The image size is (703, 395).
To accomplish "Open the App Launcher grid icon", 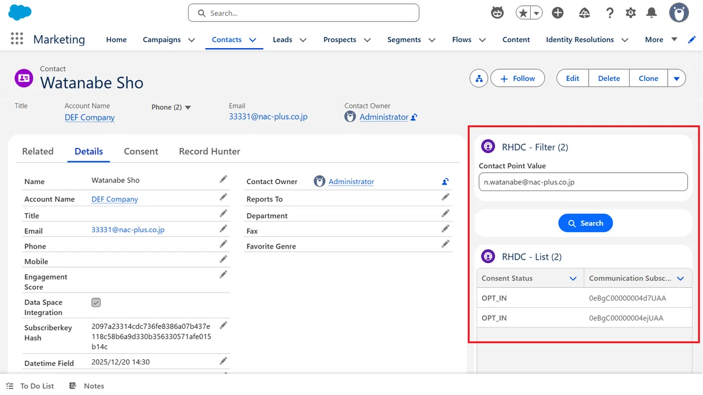I will [17, 39].
